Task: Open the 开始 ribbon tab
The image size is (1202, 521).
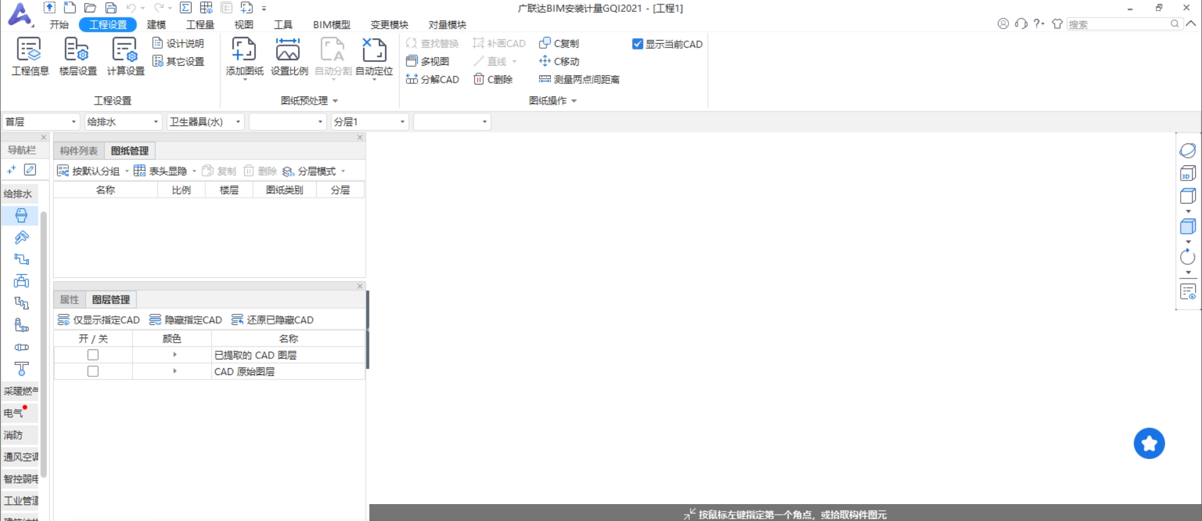Action: coord(59,24)
